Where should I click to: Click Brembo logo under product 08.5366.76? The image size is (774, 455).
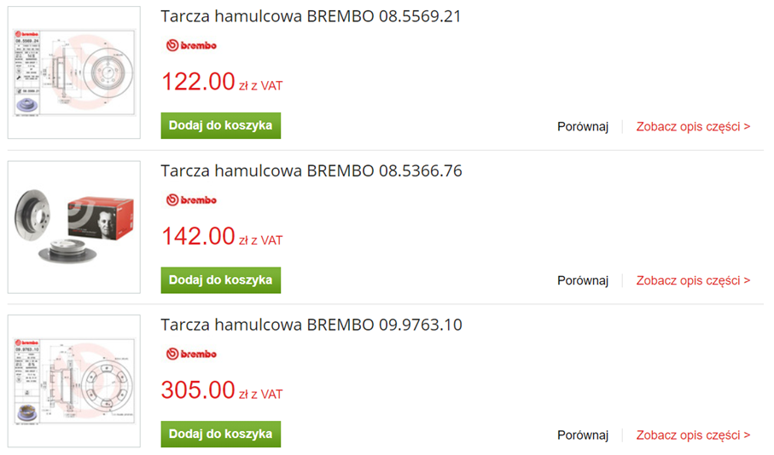point(190,200)
